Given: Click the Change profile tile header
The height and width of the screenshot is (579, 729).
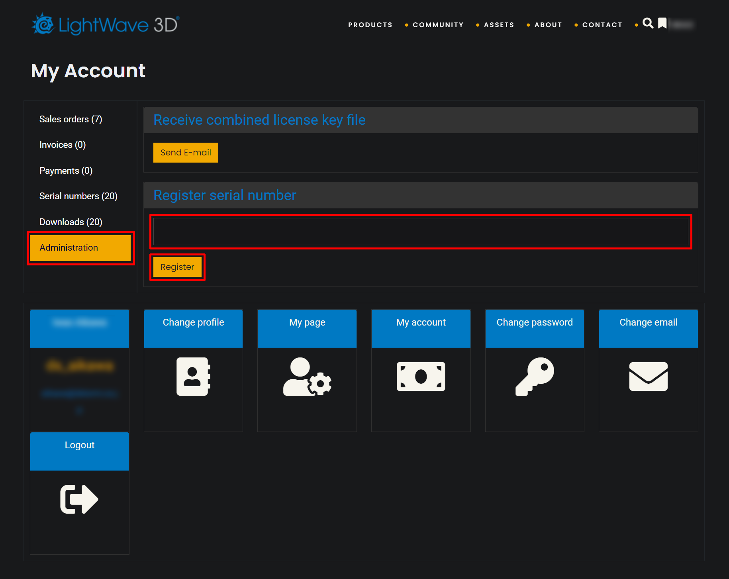Looking at the screenshot, I should (x=193, y=329).
